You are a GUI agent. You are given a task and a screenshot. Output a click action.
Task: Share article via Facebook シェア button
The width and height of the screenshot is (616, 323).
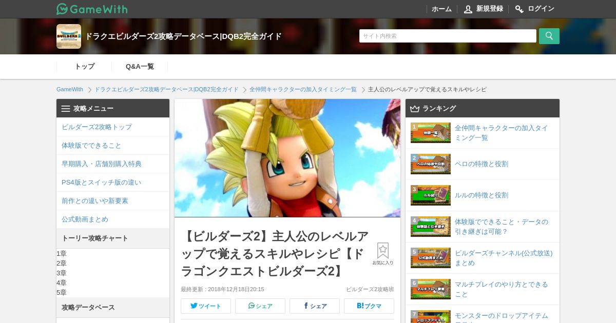315,306
